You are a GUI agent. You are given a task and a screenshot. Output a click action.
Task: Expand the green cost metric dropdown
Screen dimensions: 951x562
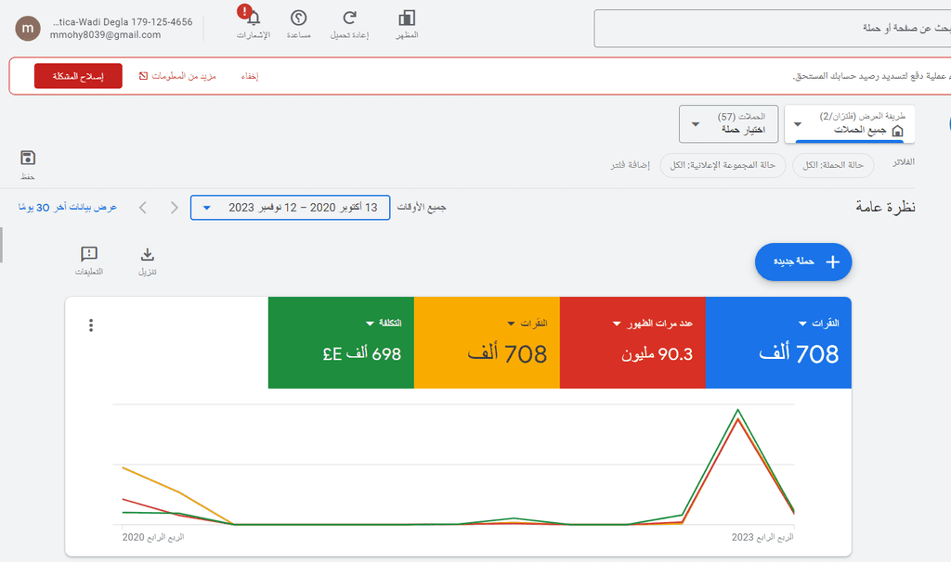coord(370,324)
